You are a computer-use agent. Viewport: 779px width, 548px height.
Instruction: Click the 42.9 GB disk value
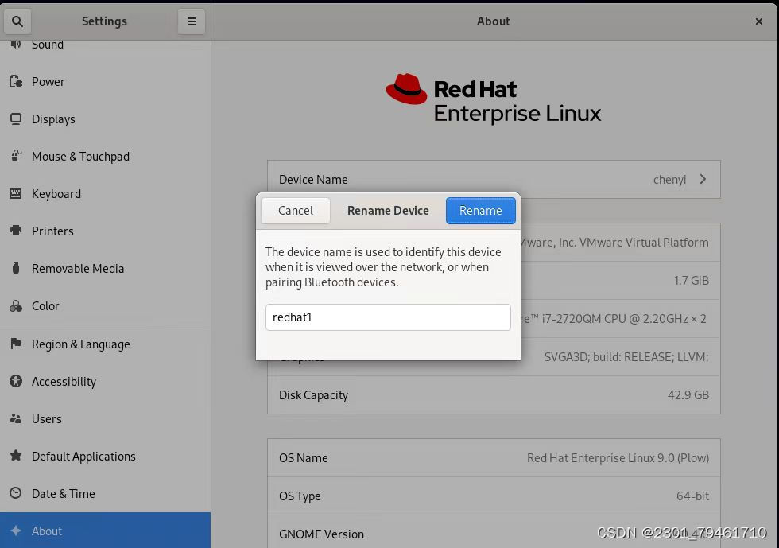pos(688,394)
